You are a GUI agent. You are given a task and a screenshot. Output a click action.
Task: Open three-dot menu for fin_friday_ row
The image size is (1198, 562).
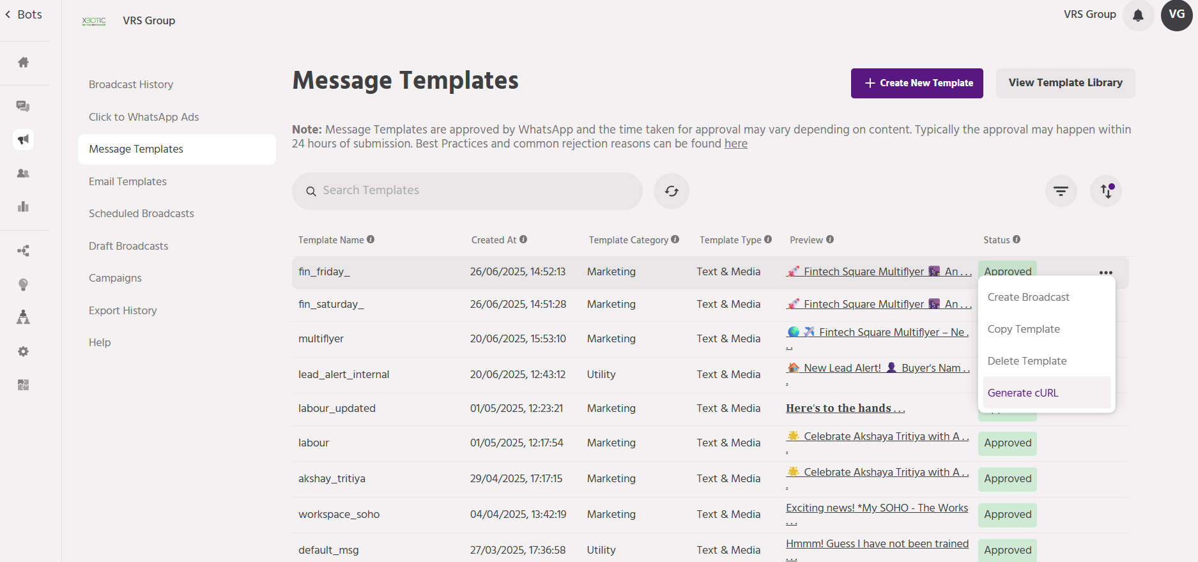pyautogui.click(x=1106, y=273)
